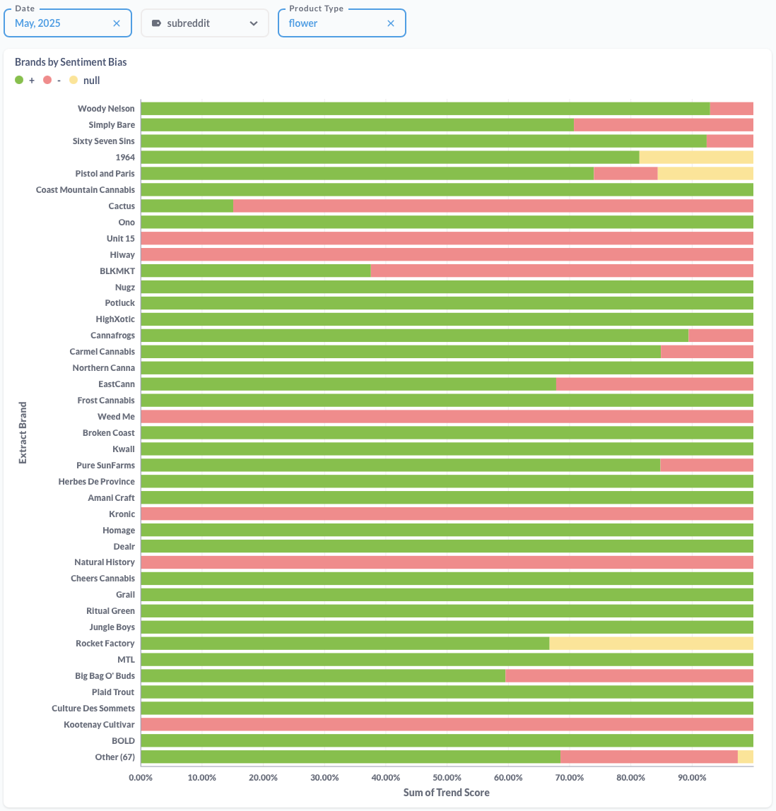Select the 1964 brand label
This screenshot has height=811, width=776.
125,158
